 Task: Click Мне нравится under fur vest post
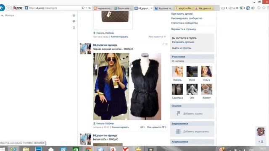pos(157,127)
